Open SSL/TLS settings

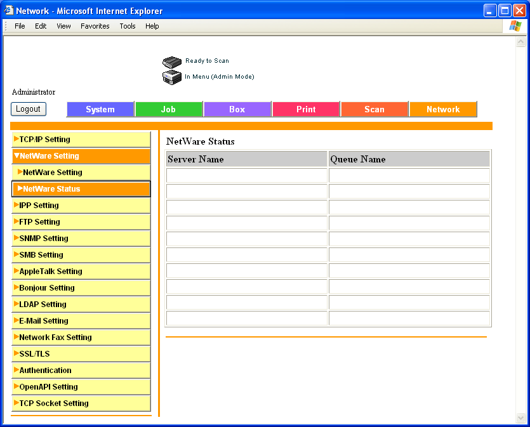pyautogui.click(x=81, y=354)
